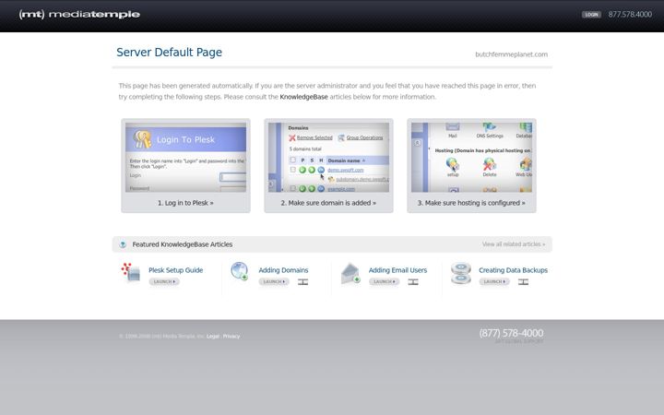Click the print icon beside Creating Data Backups
Viewport: 664px width, 415px height.
(x=523, y=282)
